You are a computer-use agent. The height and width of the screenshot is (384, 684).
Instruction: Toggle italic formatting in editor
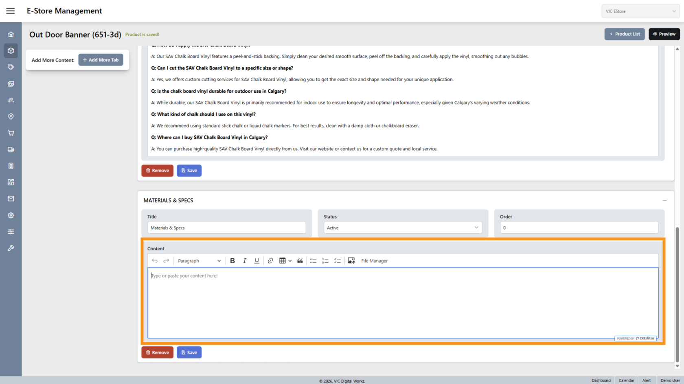tap(244, 261)
